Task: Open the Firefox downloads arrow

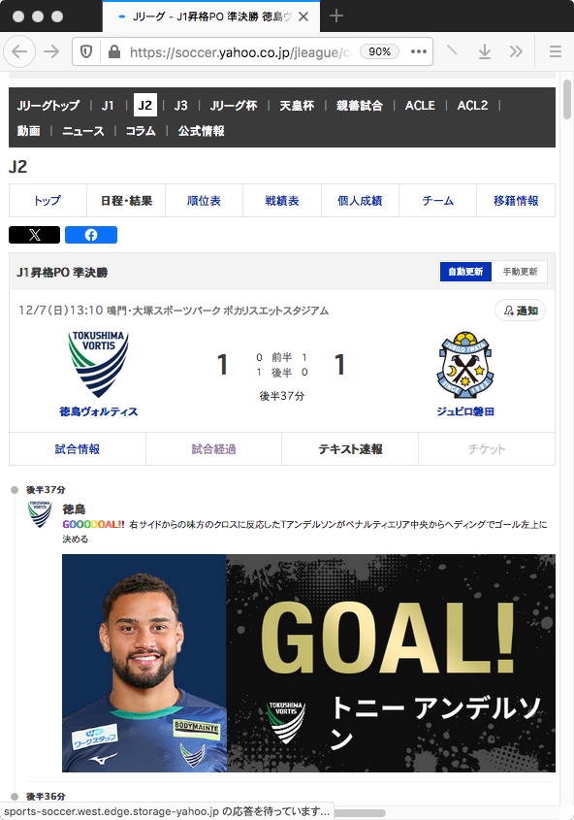Action: point(485,51)
